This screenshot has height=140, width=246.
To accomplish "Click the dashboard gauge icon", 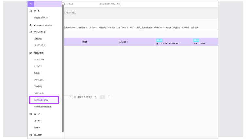I will [x=31, y=32].
